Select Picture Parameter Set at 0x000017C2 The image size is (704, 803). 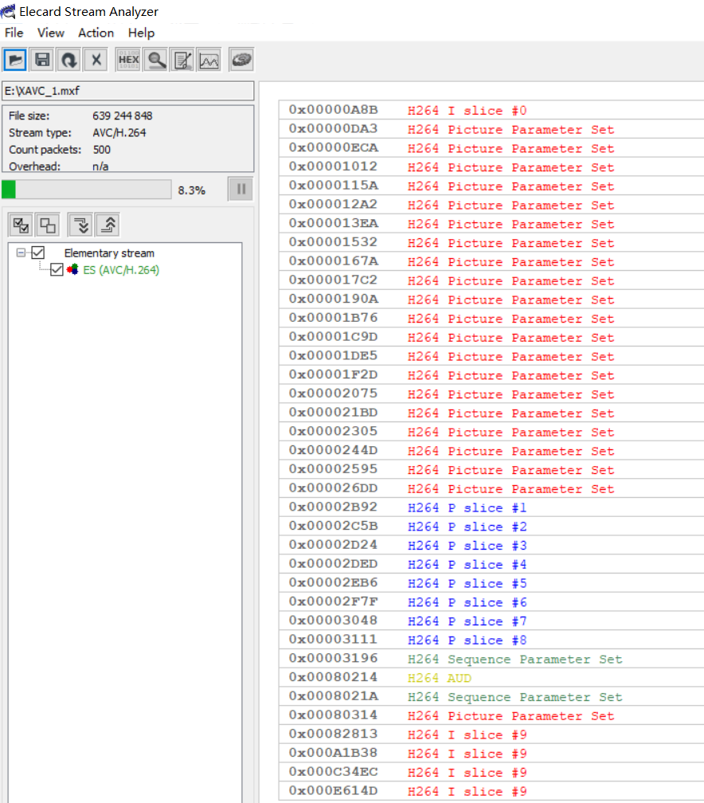[x=491, y=280]
